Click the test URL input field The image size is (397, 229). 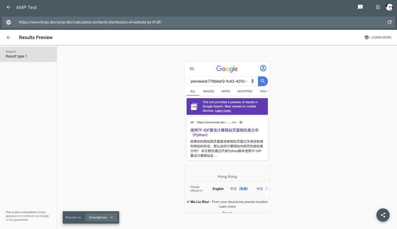point(198,22)
